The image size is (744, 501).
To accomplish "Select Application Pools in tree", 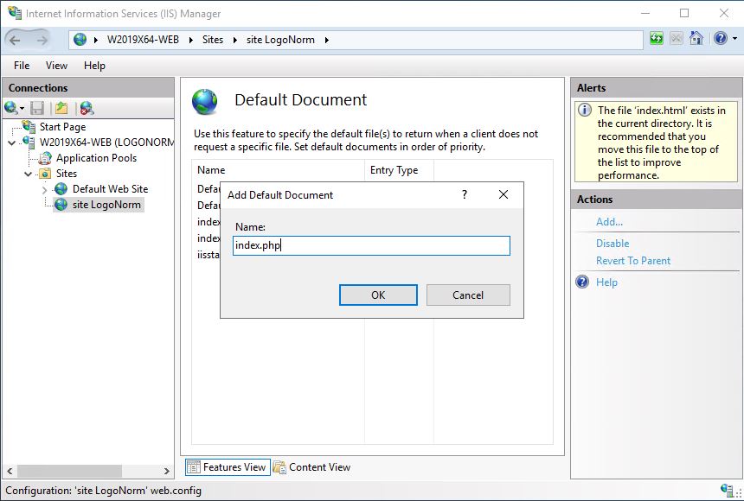I will coord(96,158).
